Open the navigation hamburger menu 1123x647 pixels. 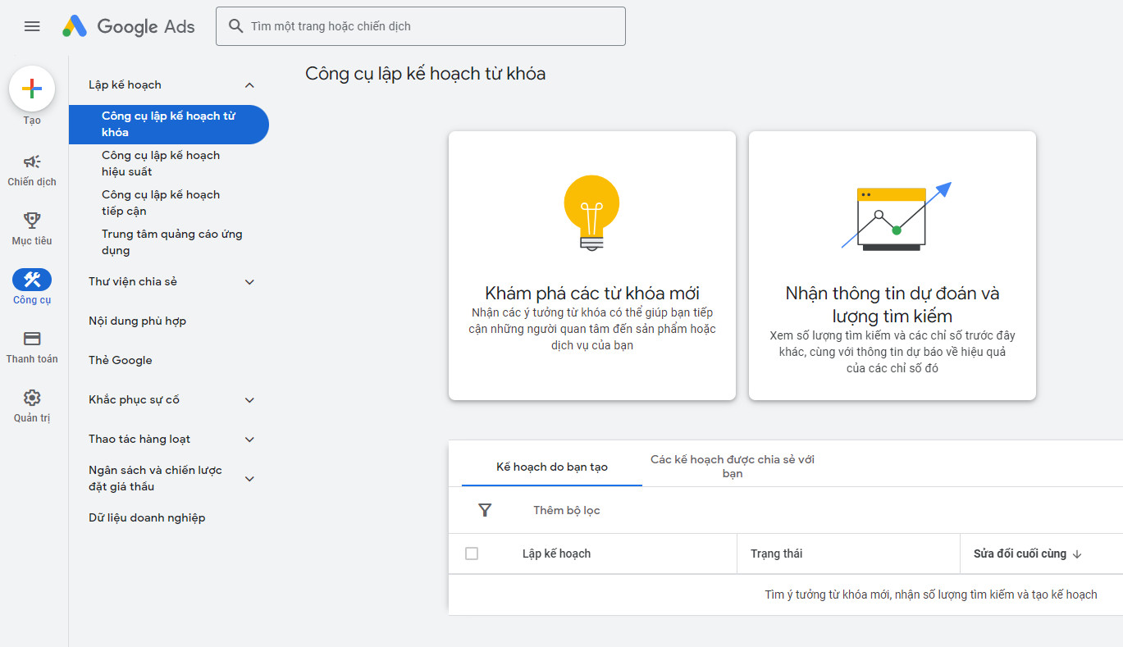[x=32, y=25]
